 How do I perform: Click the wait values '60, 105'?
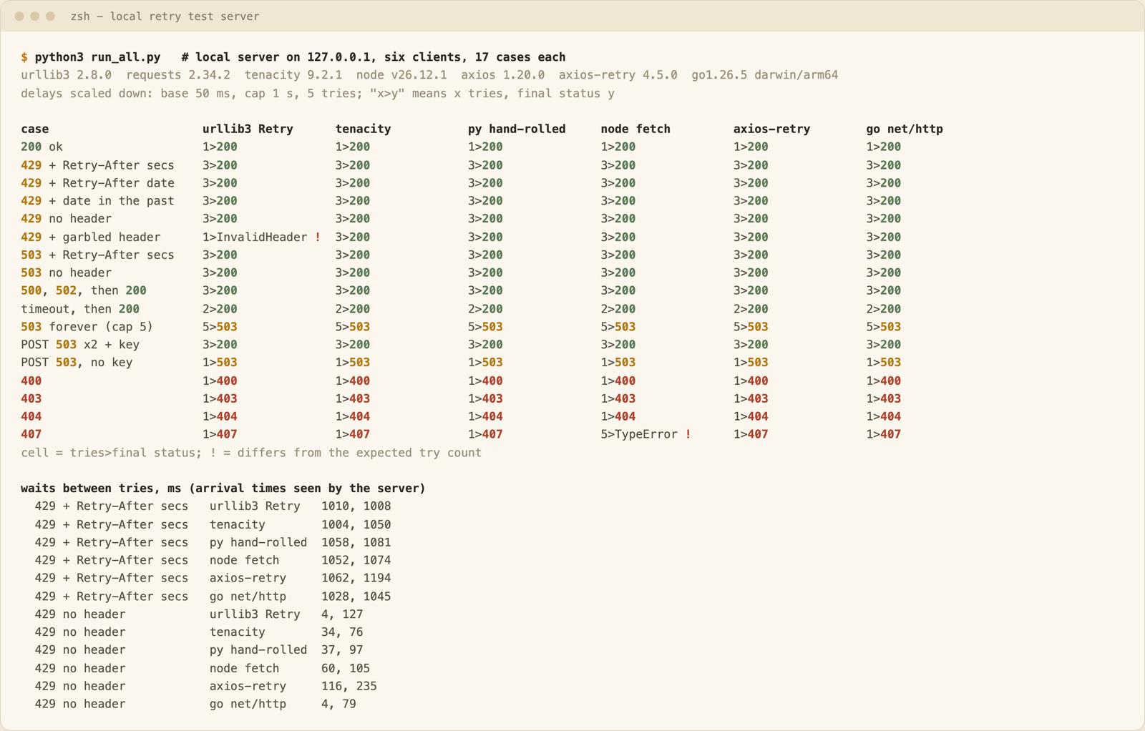(x=346, y=668)
